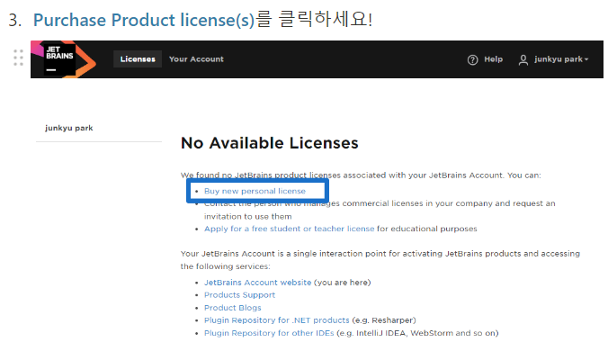Image resolution: width=608 pixels, height=360 pixels.
Task: Open the Licenses tab
Action: [138, 59]
